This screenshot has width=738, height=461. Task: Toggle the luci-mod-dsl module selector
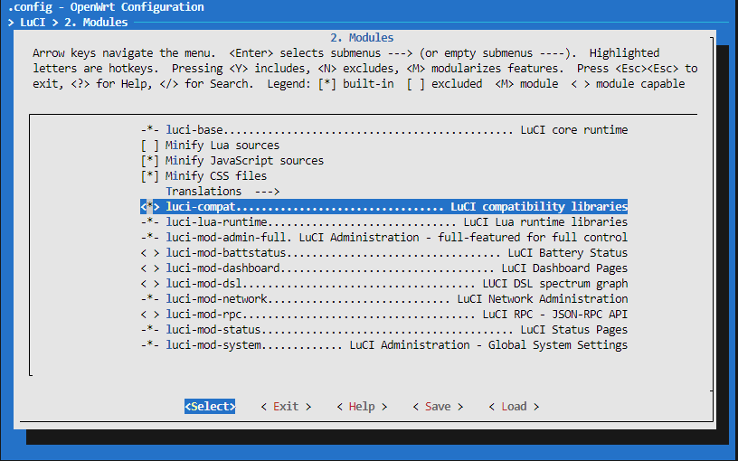[x=149, y=284]
